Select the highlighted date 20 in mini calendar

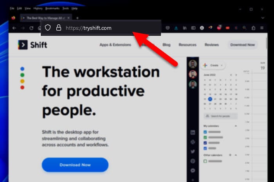click(210, 99)
